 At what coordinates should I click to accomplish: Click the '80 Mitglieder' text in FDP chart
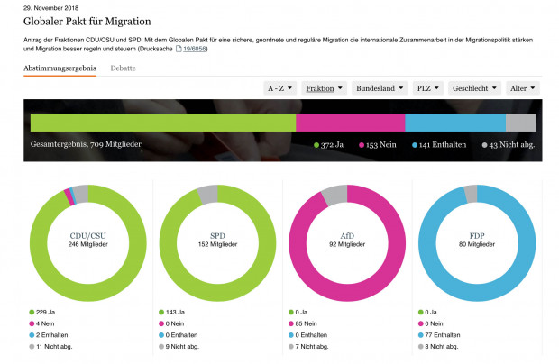pos(477,244)
